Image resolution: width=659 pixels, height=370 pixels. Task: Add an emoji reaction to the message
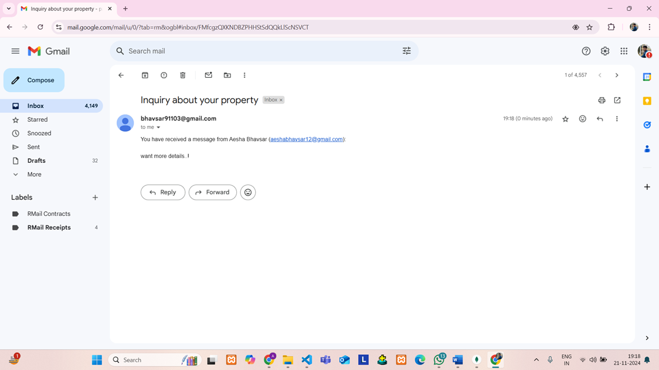click(x=582, y=119)
